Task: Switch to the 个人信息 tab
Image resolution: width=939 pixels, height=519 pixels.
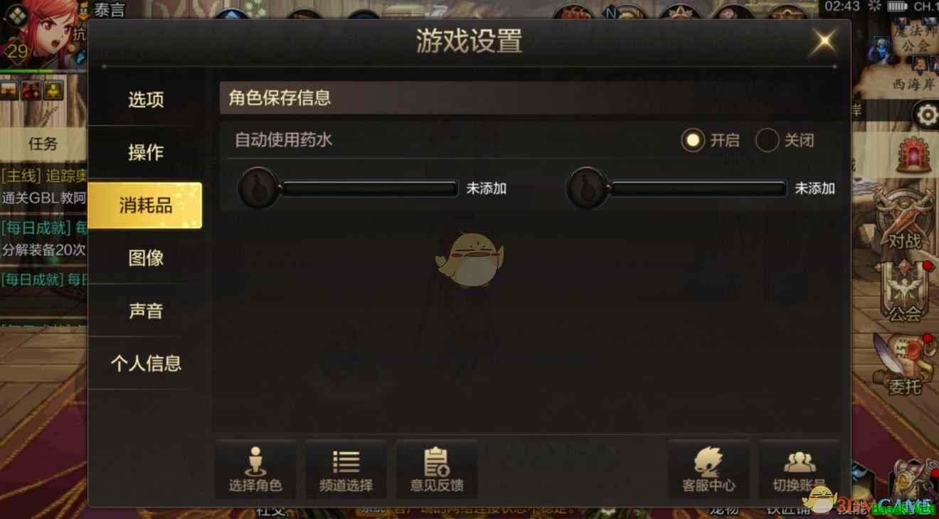Action: coord(146,363)
